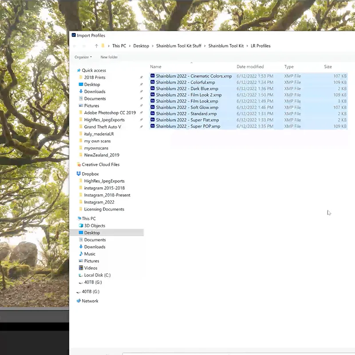
Task: Click the XMP icon of Super POP.xmp
Action: [153, 126]
